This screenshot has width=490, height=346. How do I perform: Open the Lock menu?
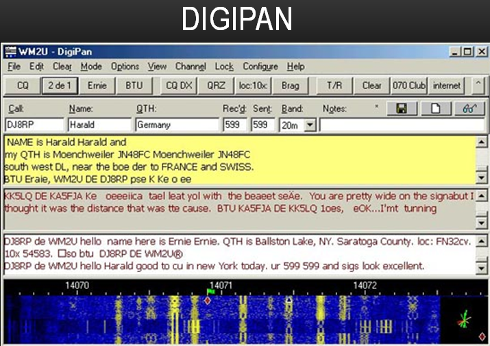pyautogui.click(x=224, y=66)
